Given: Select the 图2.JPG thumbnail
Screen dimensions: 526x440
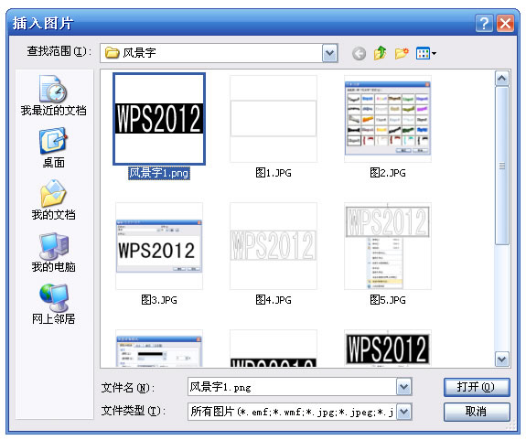Looking at the screenshot, I should (388, 119).
